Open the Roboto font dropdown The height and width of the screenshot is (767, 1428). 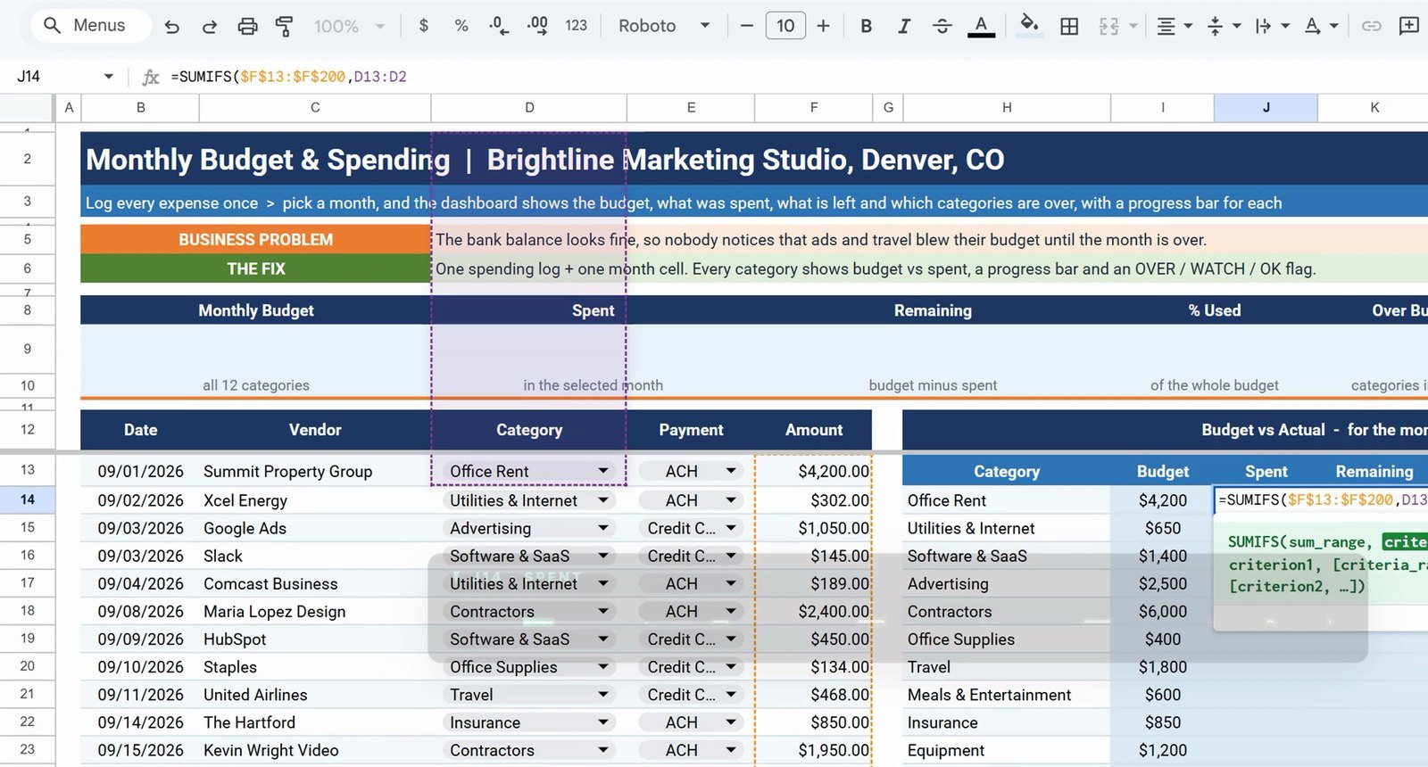coord(664,26)
